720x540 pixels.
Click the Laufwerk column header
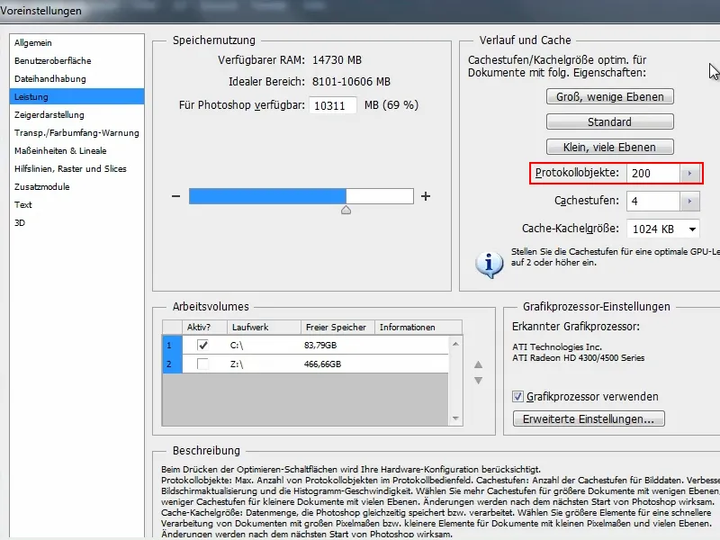coord(264,327)
